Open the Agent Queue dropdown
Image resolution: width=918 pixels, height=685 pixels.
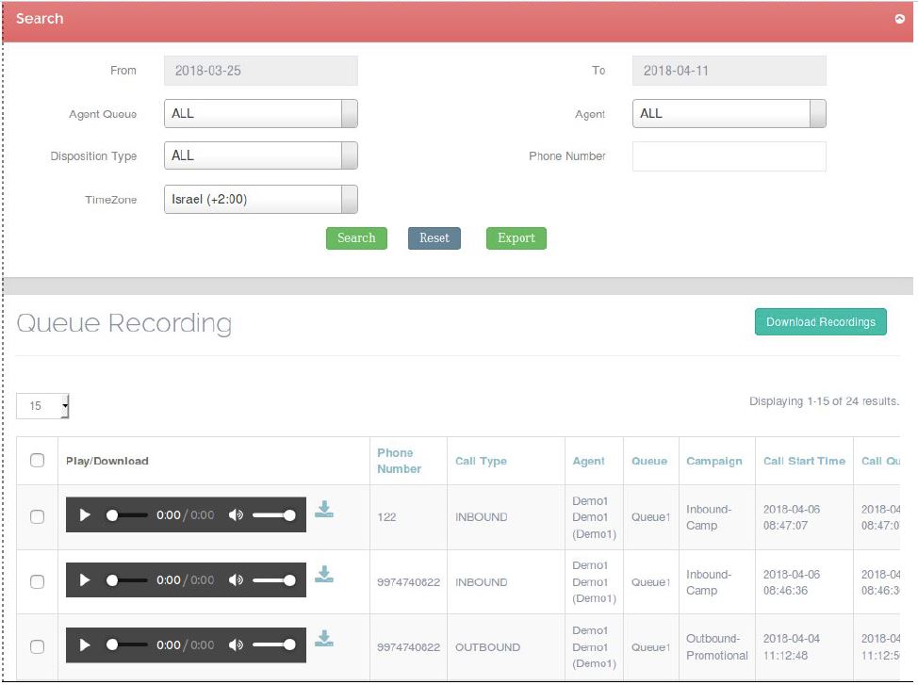260,113
